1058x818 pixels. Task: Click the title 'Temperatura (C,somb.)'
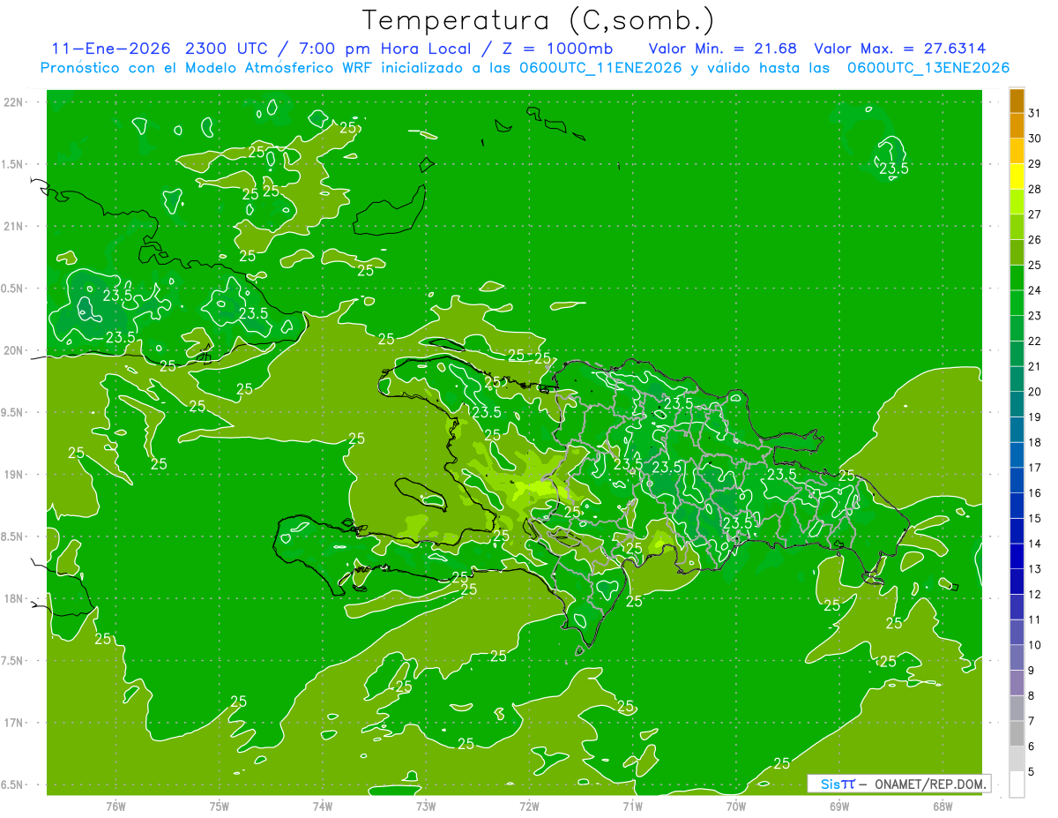pyautogui.click(x=539, y=20)
